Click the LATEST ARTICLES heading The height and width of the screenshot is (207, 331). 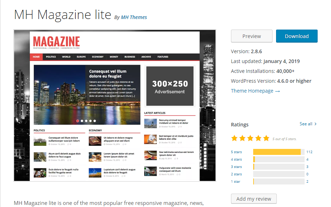coord(155,113)
